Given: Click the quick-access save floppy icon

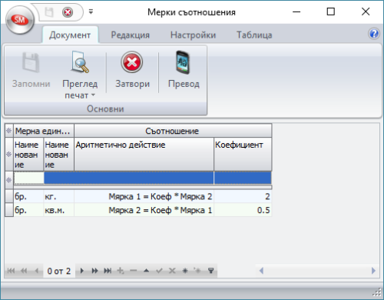Looking at the screenshot, I should tap(49, 12).
